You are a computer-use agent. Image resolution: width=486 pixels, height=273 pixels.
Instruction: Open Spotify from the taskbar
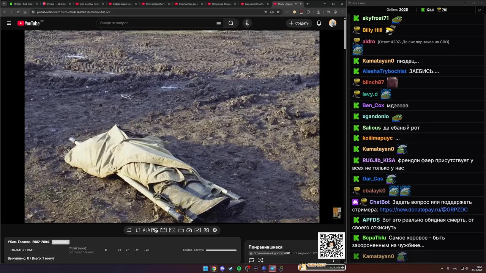[x=239, y=268]
